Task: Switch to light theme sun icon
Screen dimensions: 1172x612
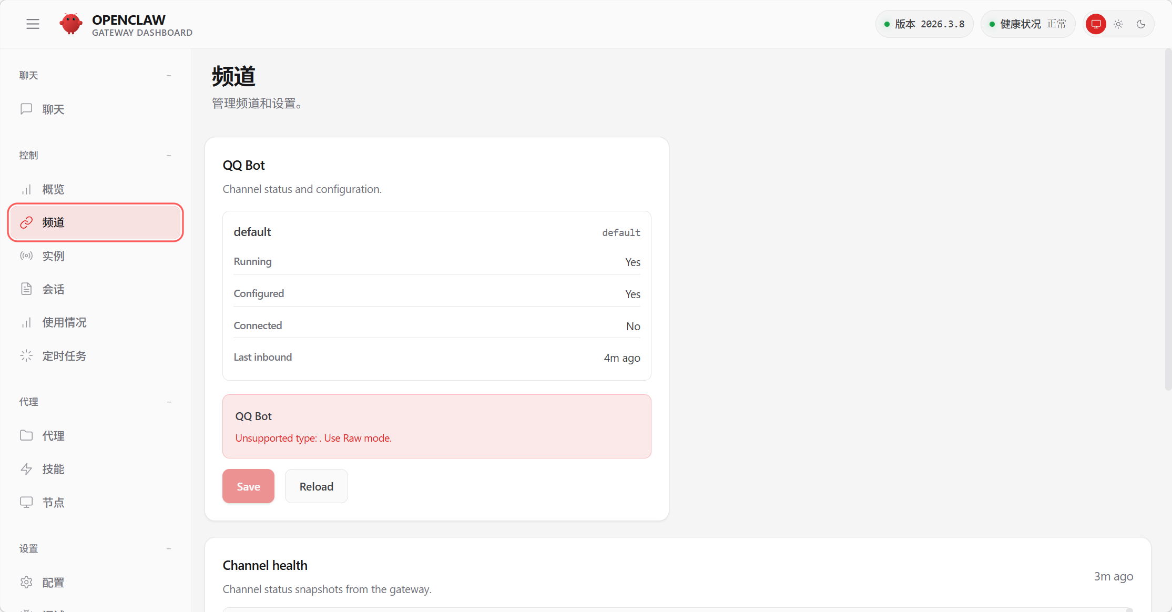Action: coord(1118,24)
